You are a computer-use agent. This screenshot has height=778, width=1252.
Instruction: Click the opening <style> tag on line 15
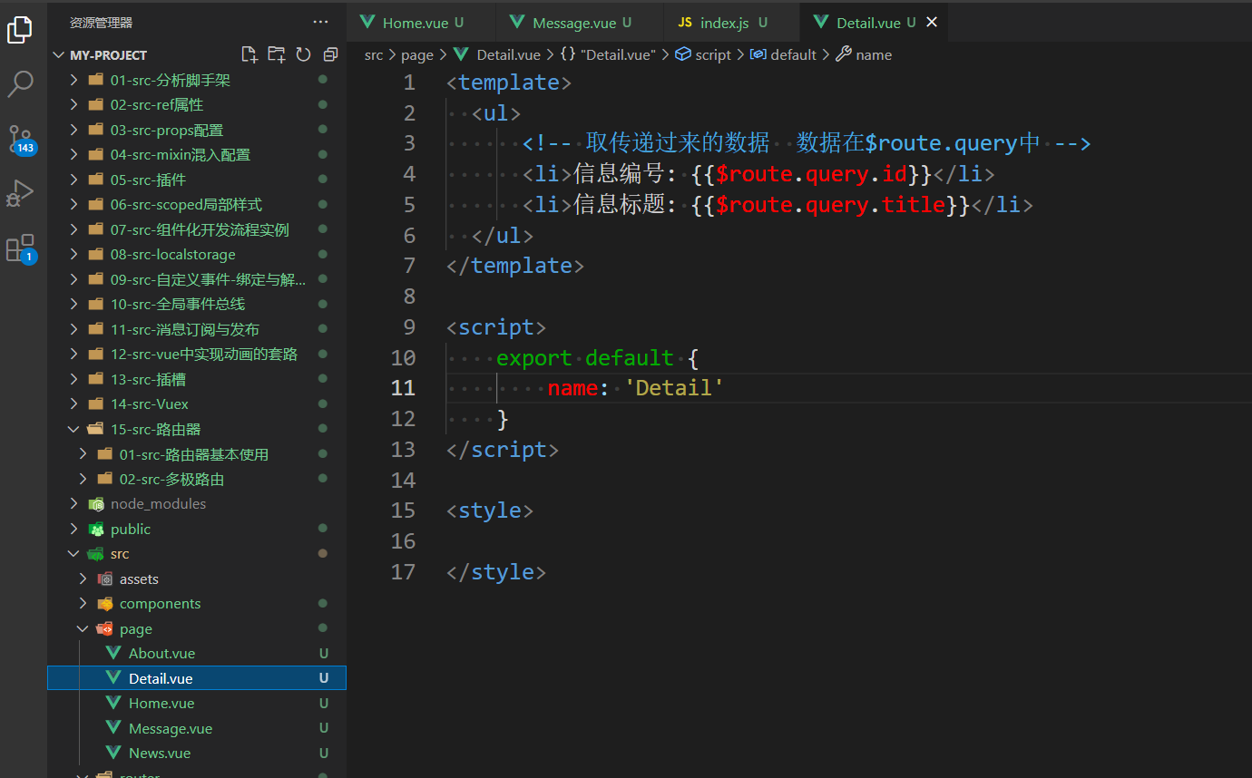[x=490, y=511]
